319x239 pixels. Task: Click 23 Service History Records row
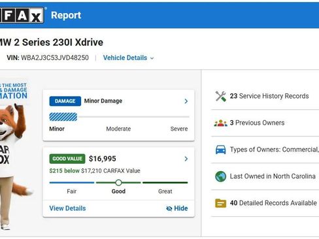click(265, 96)
